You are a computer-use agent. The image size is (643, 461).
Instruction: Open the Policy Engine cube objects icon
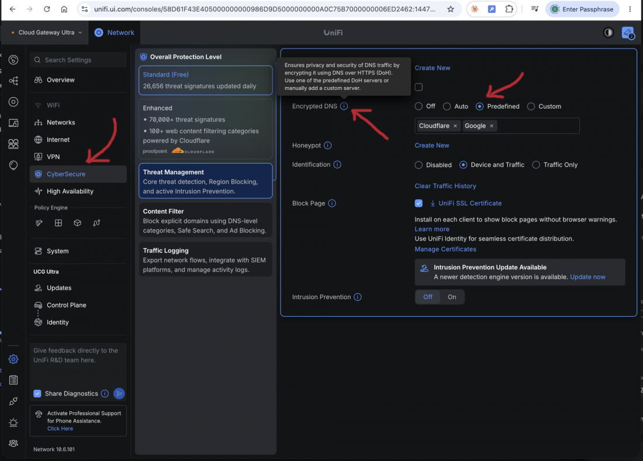click(x=78, y=223)
